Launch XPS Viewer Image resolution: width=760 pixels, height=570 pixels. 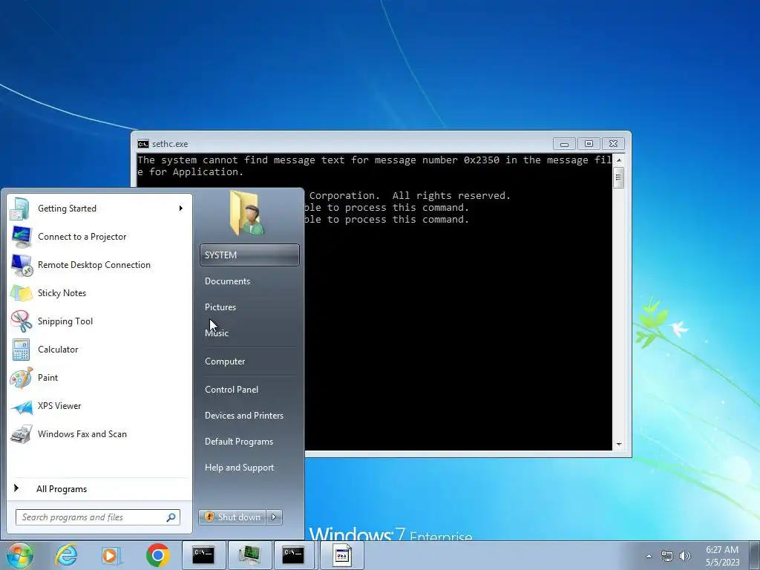click(99, 406)
